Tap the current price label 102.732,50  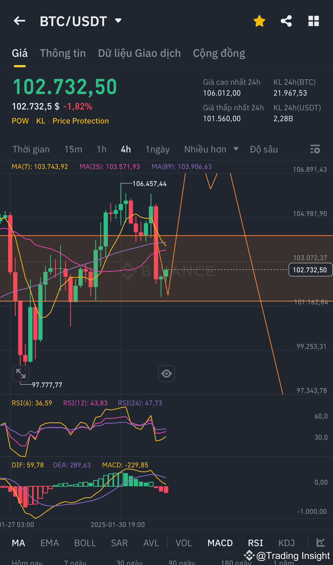click(310, 270)
